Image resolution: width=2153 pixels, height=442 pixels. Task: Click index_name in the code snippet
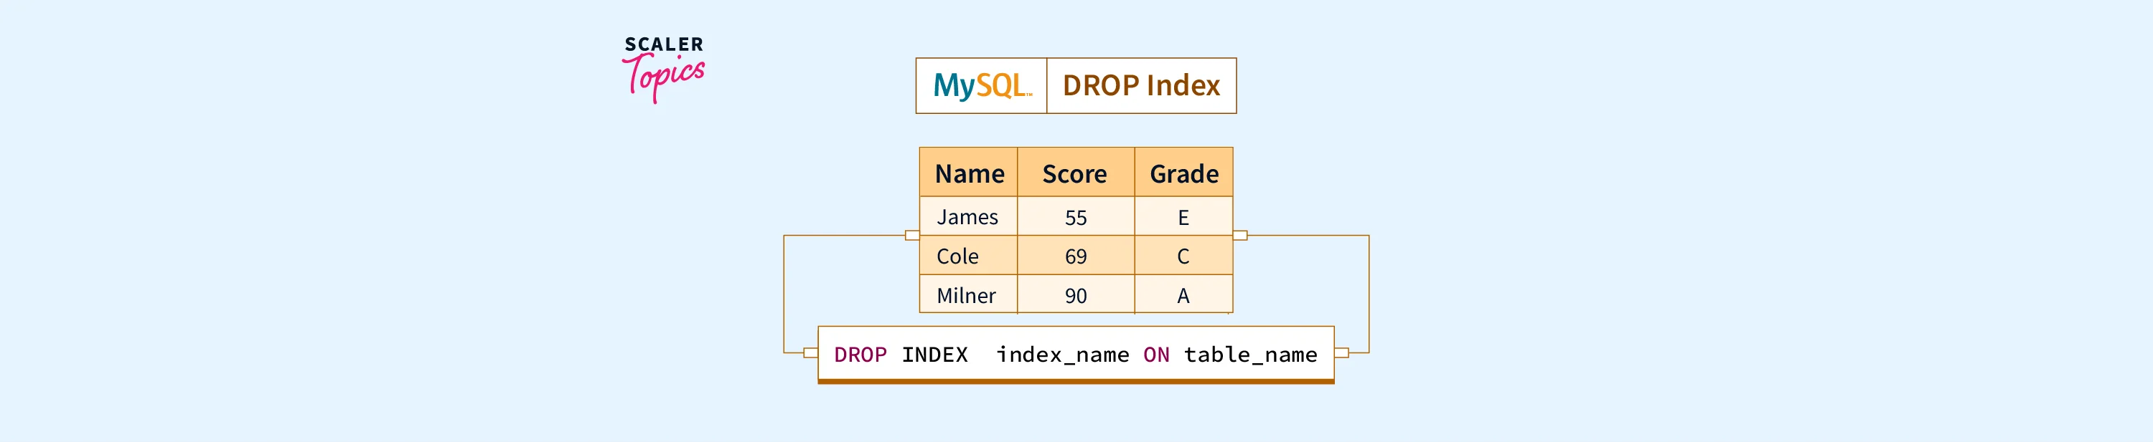1062,355
